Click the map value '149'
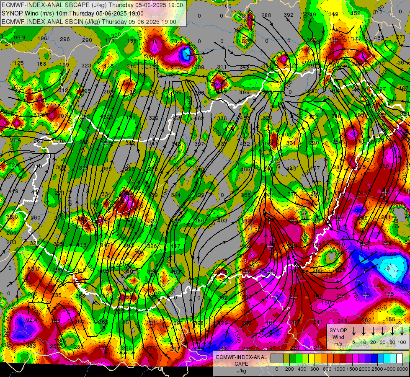The image size is (410, 377). [x=333, y=14]
